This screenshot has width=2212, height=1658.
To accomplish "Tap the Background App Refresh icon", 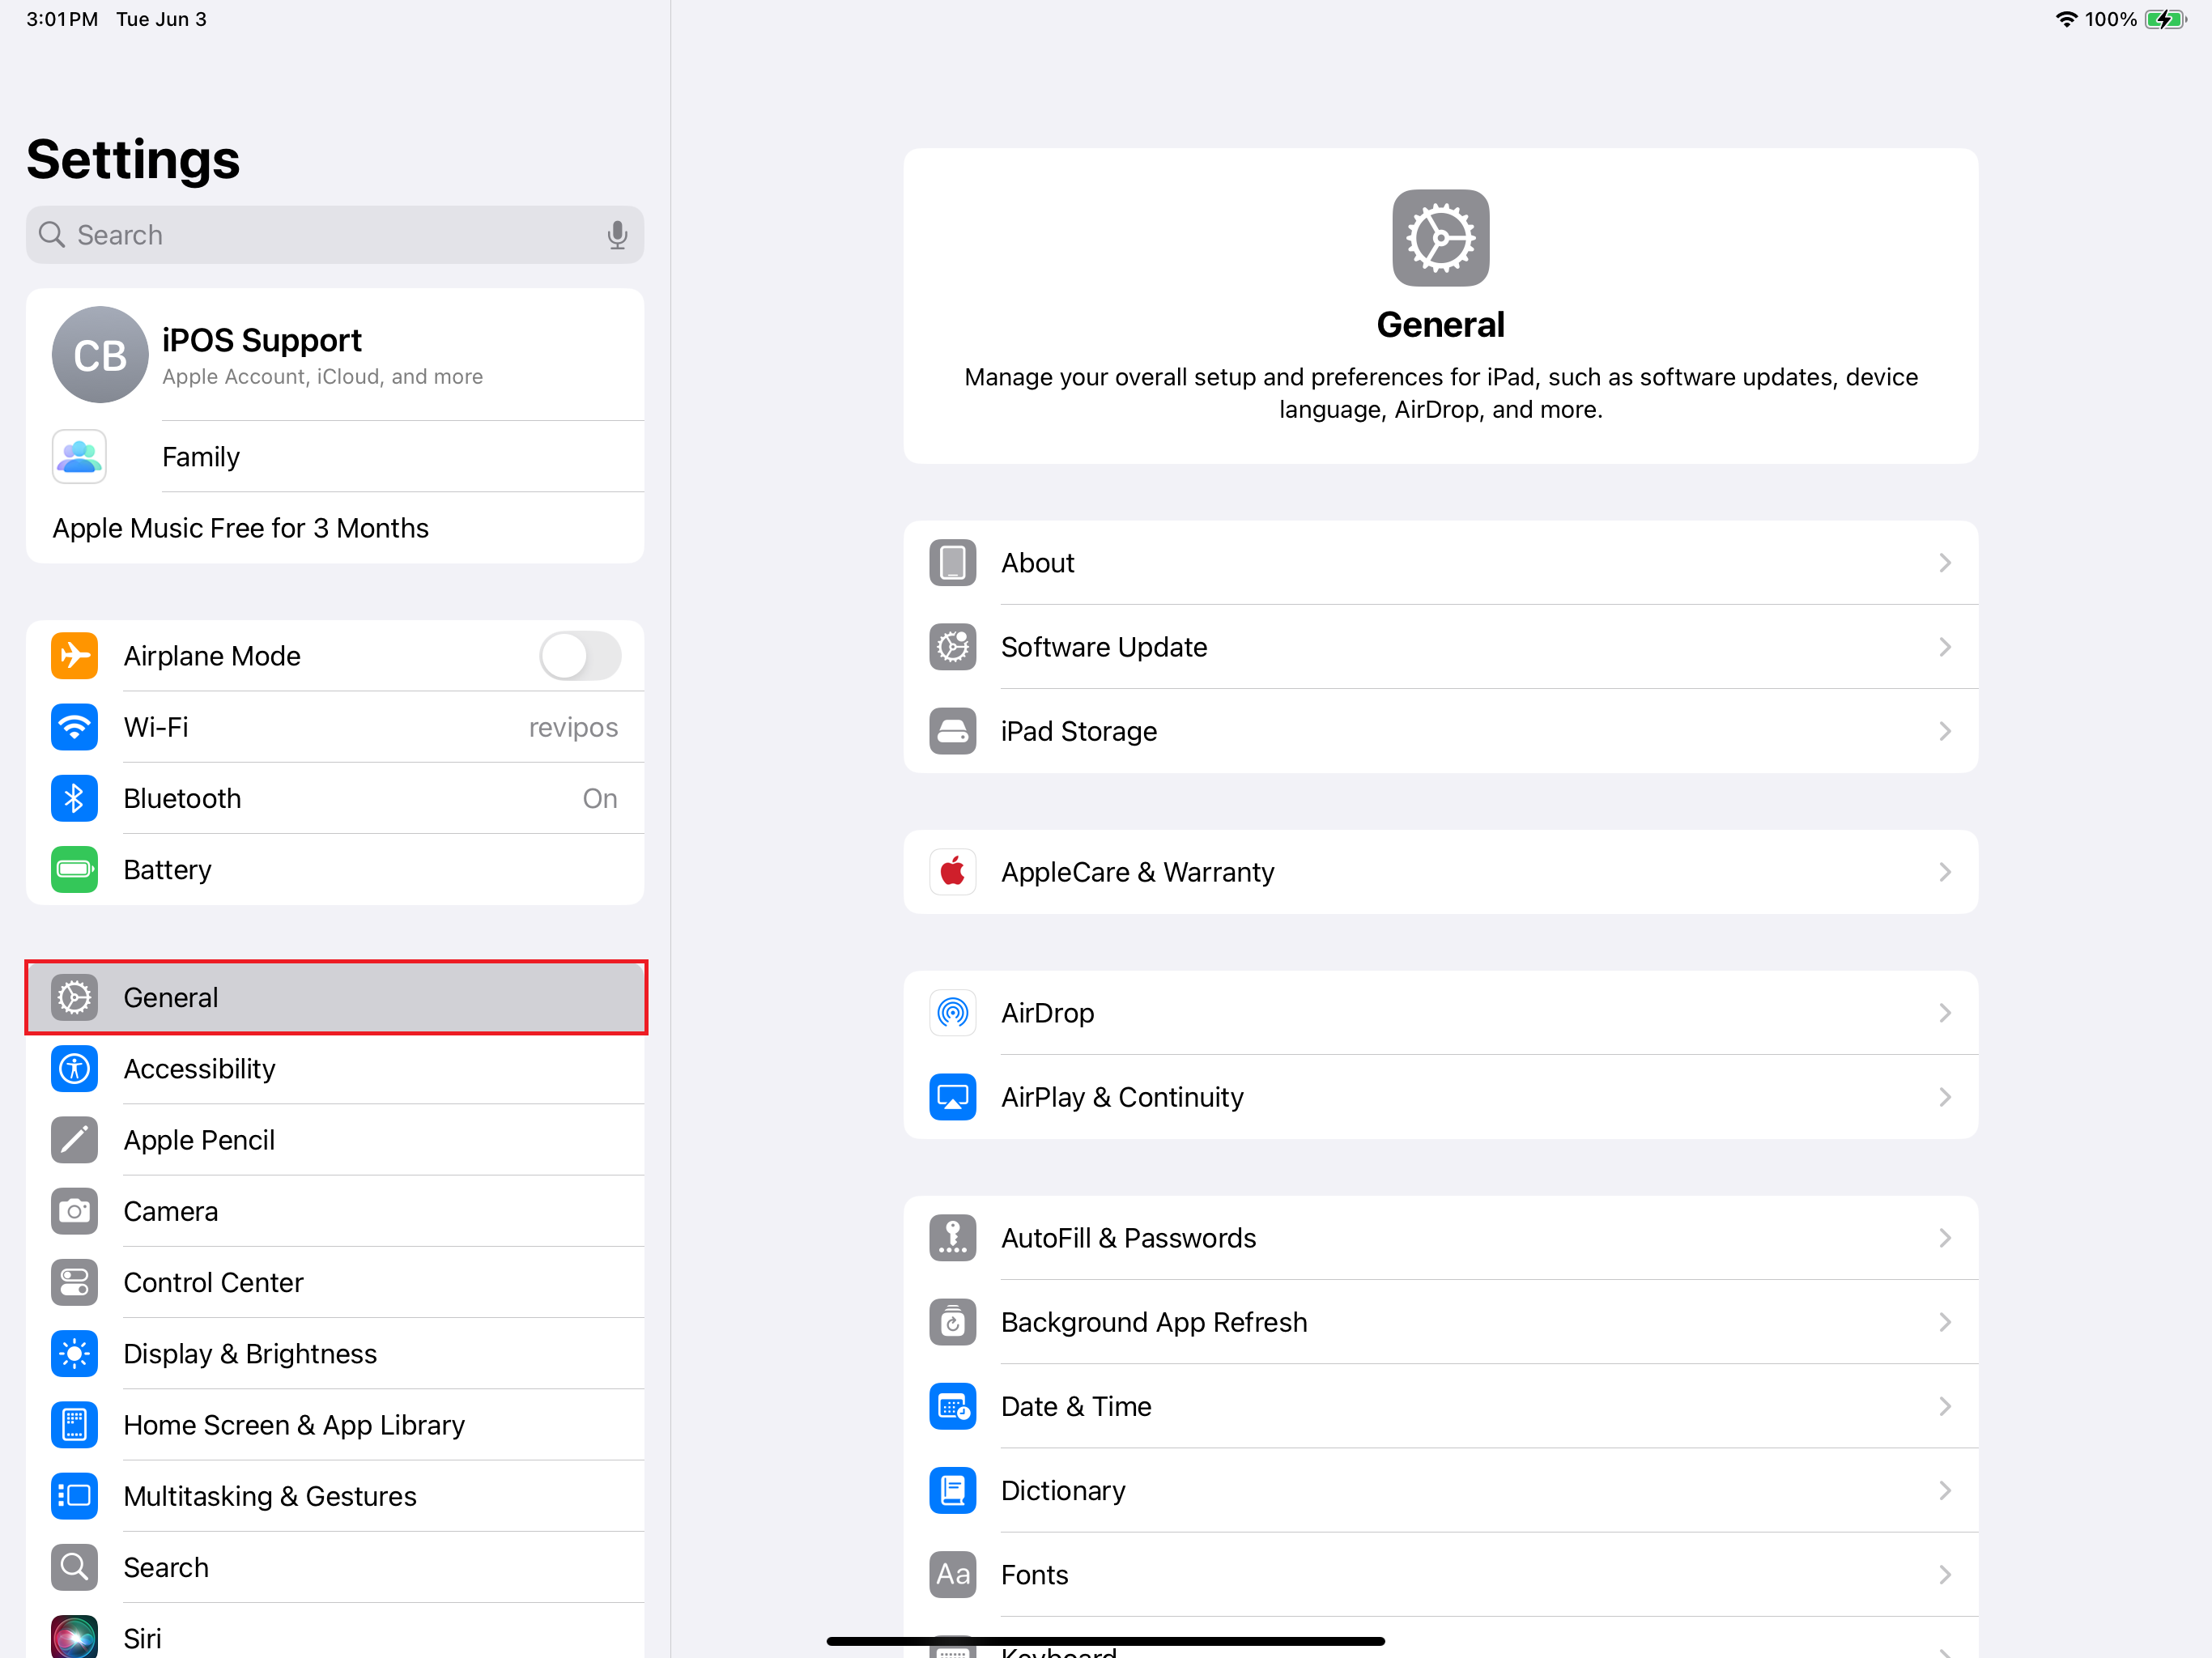I will tap(952, 1322).
